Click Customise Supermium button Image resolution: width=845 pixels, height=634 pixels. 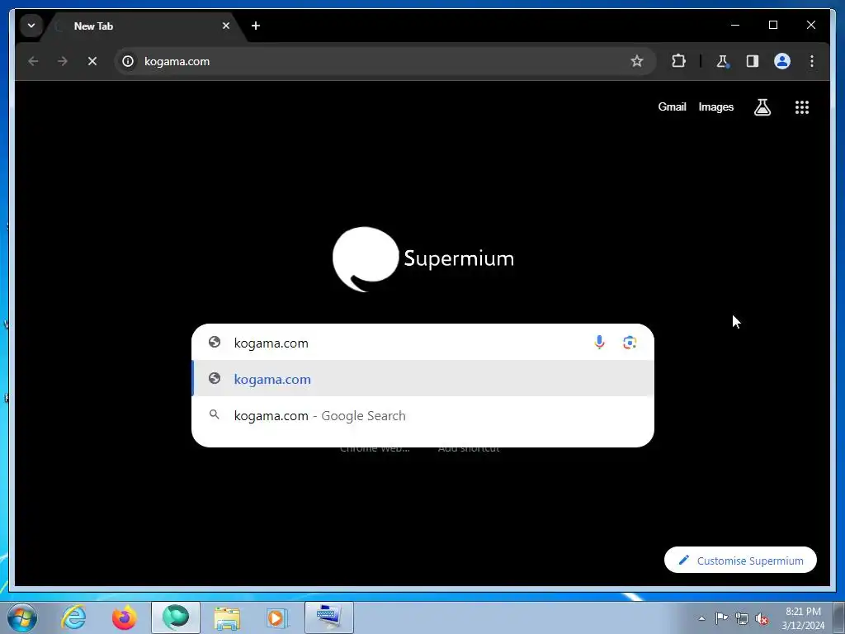740,561
